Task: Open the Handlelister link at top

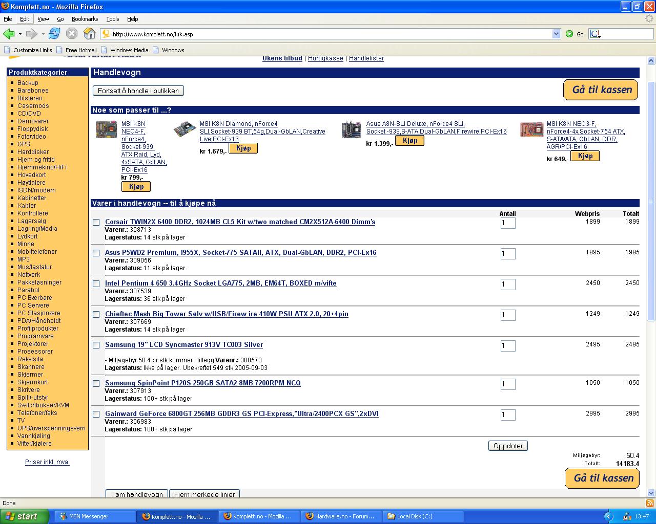Action: [x=366, y=58]
